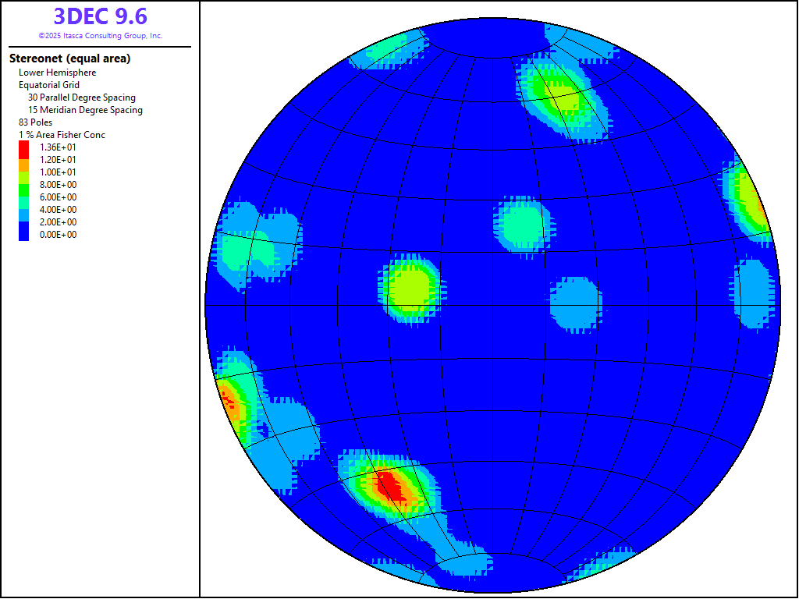799x599 pixels.
Task: Click the yellow-green pole cluster near stereonet center
Action: [410, 289]
